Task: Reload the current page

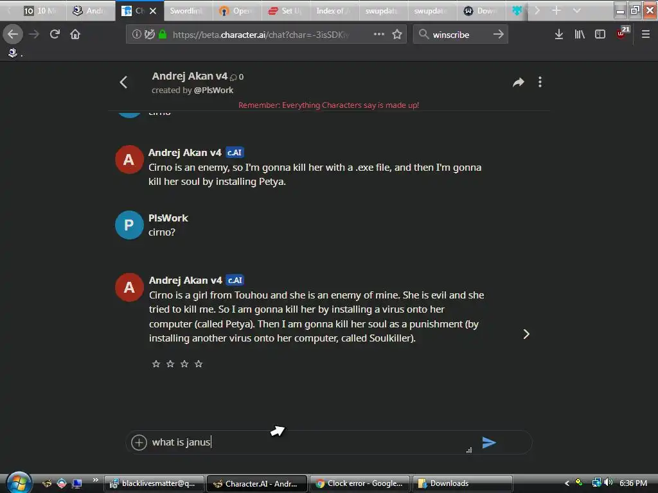Action: pyautogui.click(x=55, y=34)
